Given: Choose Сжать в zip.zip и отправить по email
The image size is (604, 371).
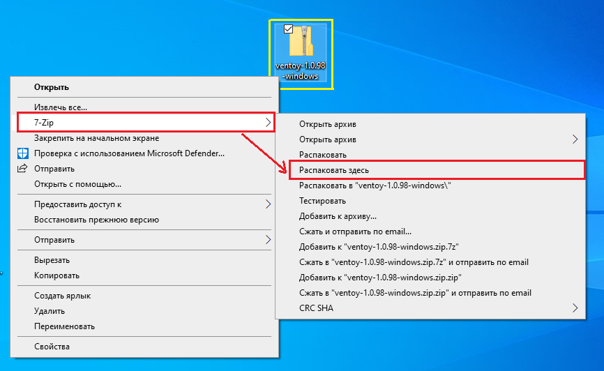Looking at the screenshot, I should 430,293.
